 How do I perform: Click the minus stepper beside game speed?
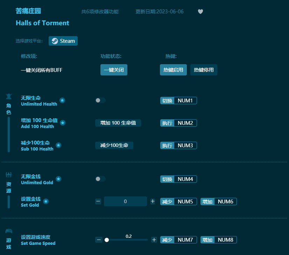(x=99, y=240)
